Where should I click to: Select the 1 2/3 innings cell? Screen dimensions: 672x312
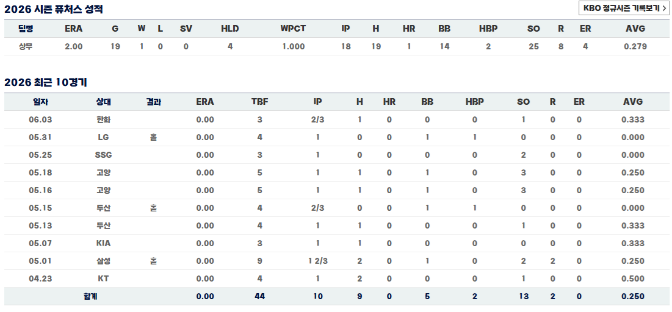(x=317, y=261)
